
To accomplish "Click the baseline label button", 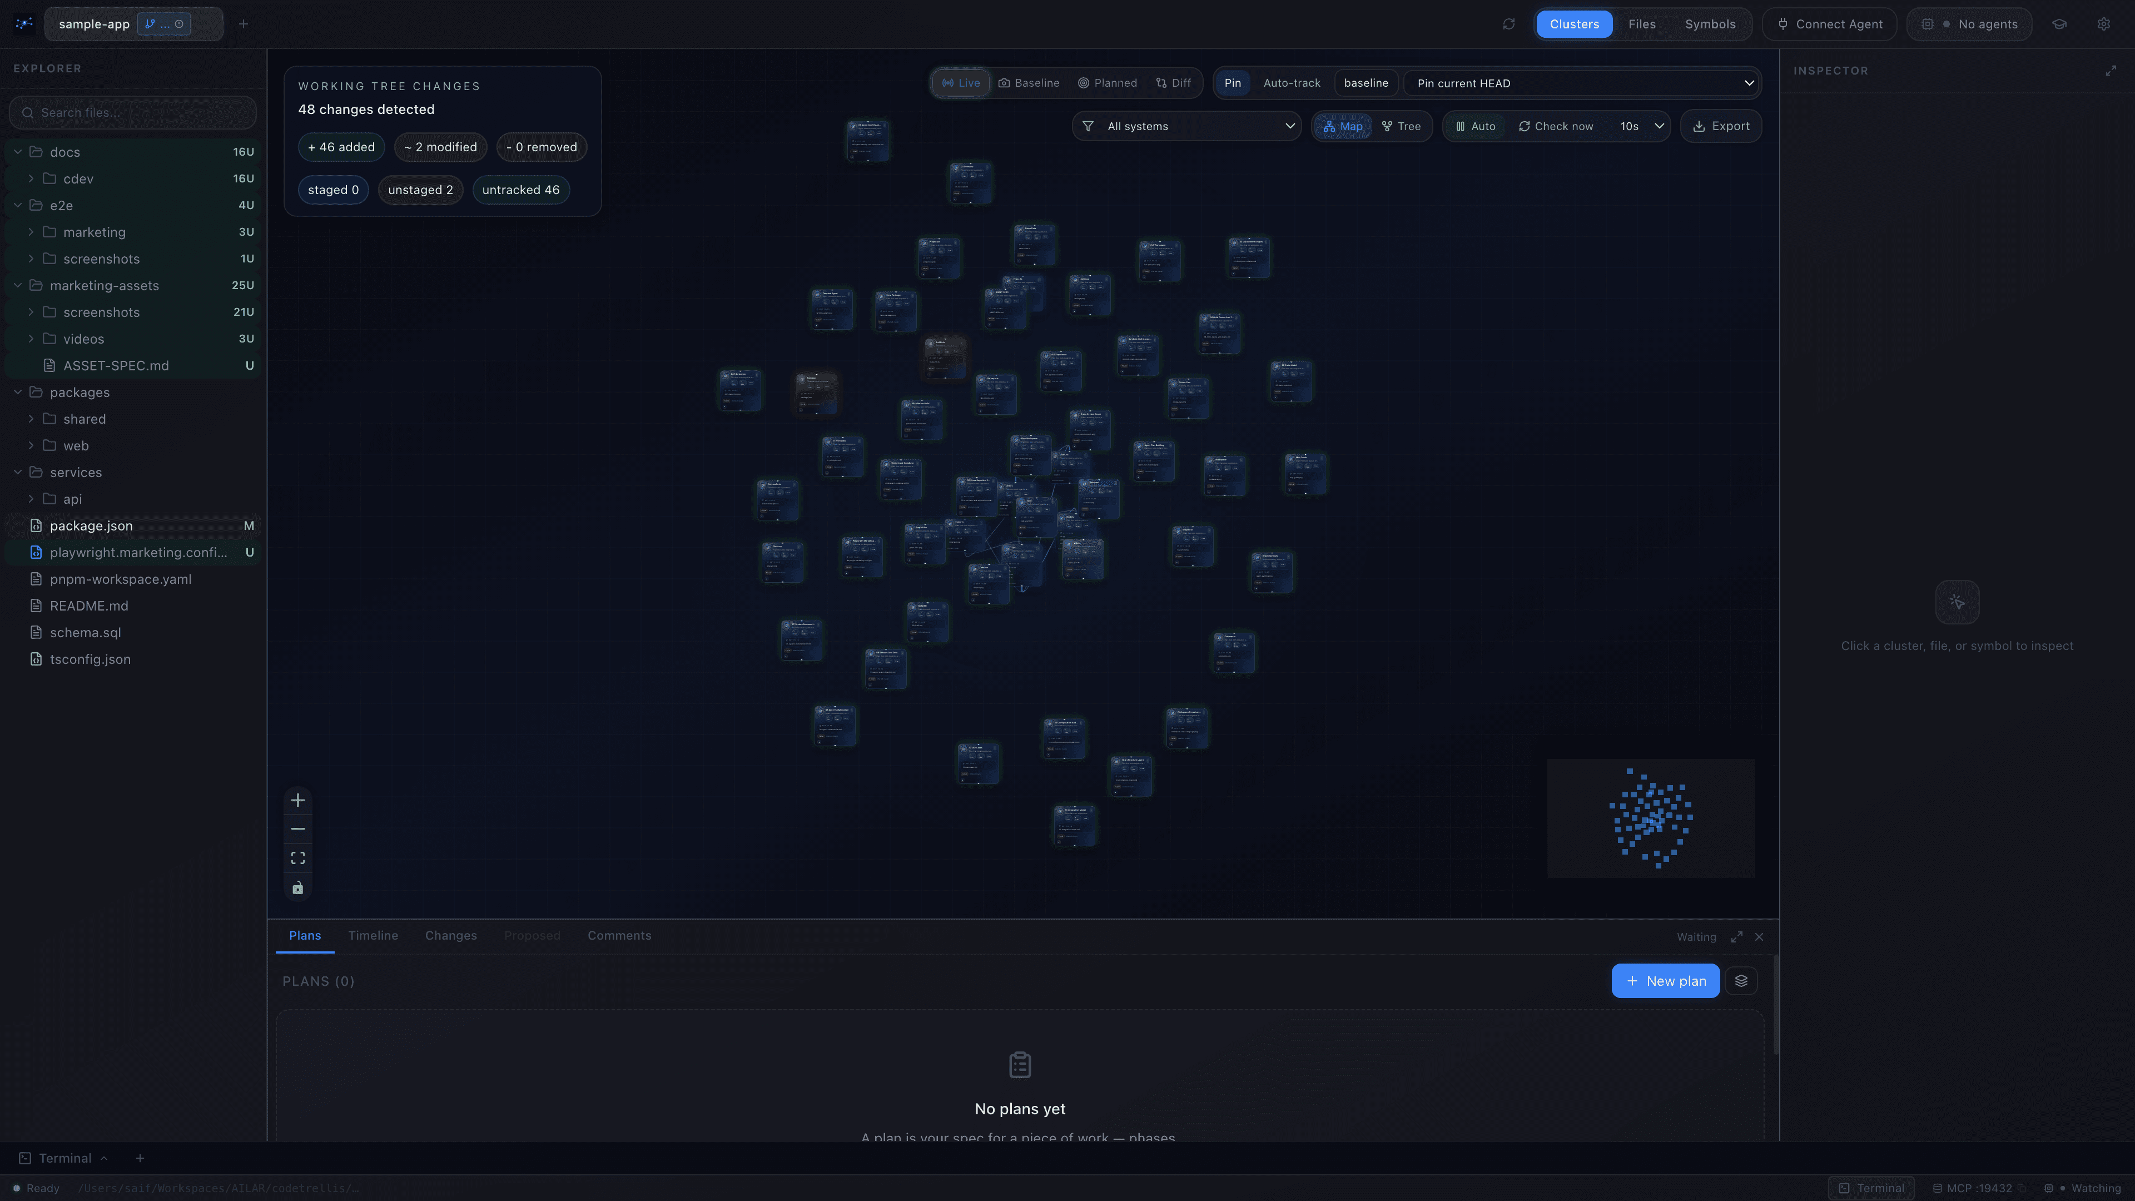I will (1366, 83).
